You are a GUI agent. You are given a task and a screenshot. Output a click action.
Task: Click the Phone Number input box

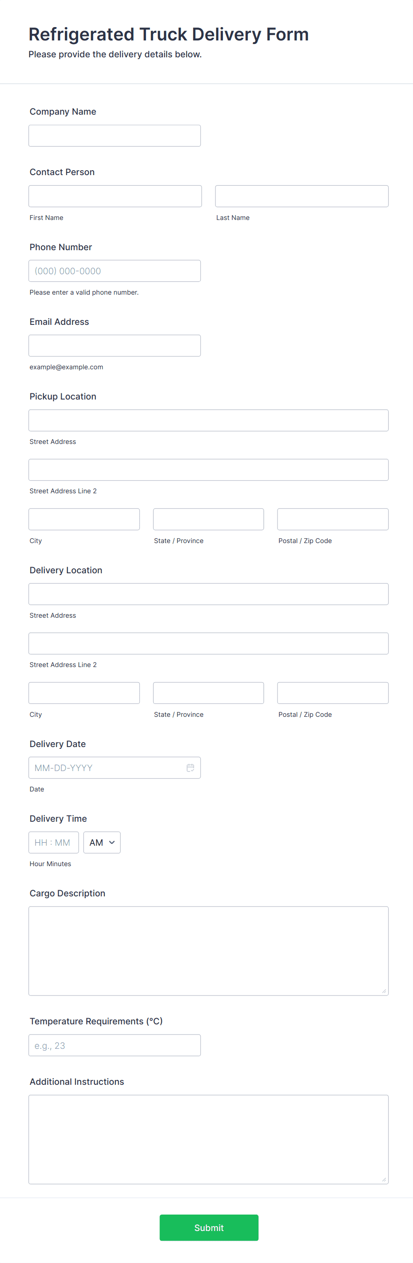coord(115,271)
